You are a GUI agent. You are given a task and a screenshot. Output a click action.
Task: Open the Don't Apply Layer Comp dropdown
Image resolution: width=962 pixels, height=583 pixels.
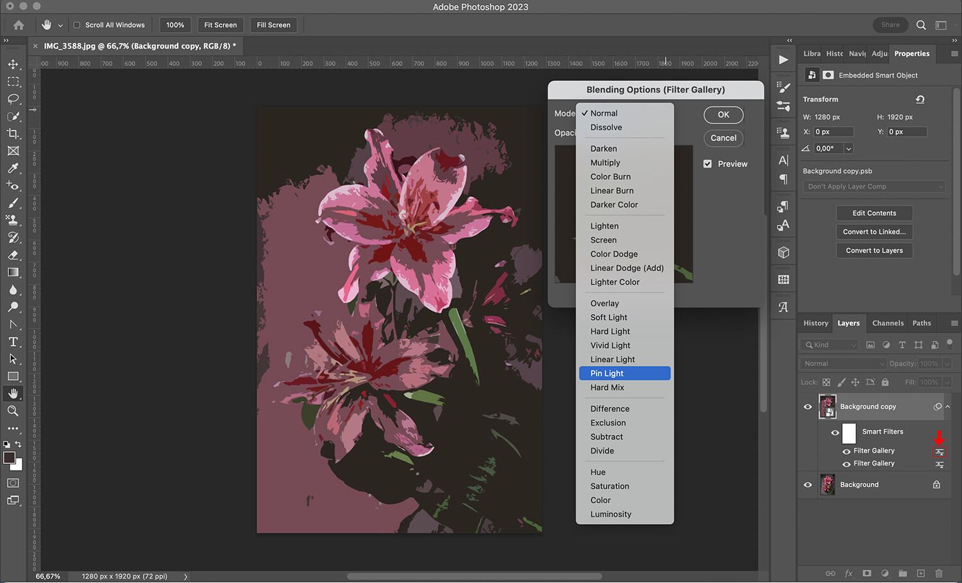tap(873, 186)
